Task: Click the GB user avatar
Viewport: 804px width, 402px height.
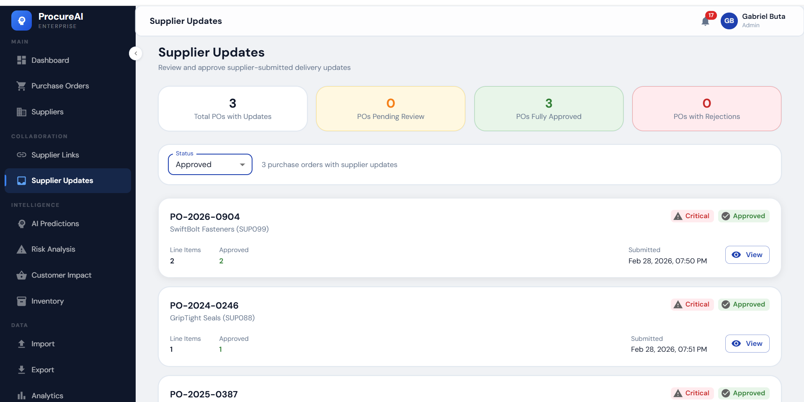Action: 729,21
